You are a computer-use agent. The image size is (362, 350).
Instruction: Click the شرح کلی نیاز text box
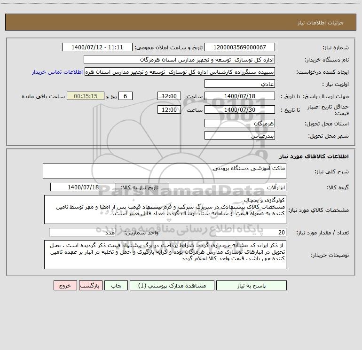point(165,171)
